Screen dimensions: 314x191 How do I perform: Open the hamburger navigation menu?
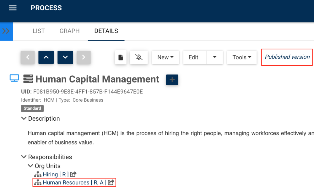tap(13, 8)
